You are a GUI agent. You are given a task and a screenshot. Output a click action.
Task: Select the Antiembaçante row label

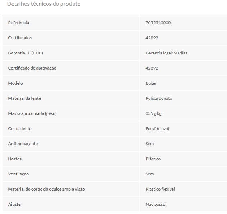point(23,144)
